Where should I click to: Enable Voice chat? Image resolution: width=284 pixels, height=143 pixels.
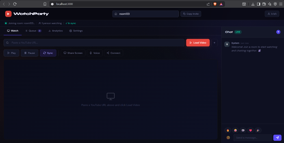(x=95, y=53)
